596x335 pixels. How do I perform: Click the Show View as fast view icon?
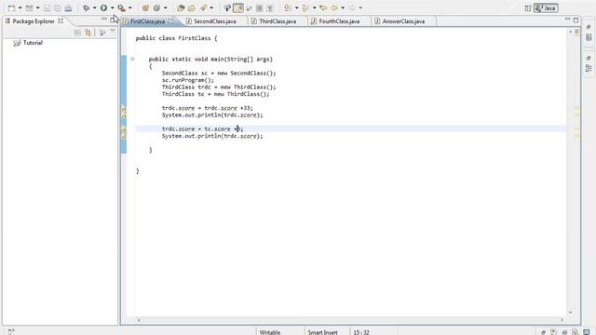(x=11, y=332)
